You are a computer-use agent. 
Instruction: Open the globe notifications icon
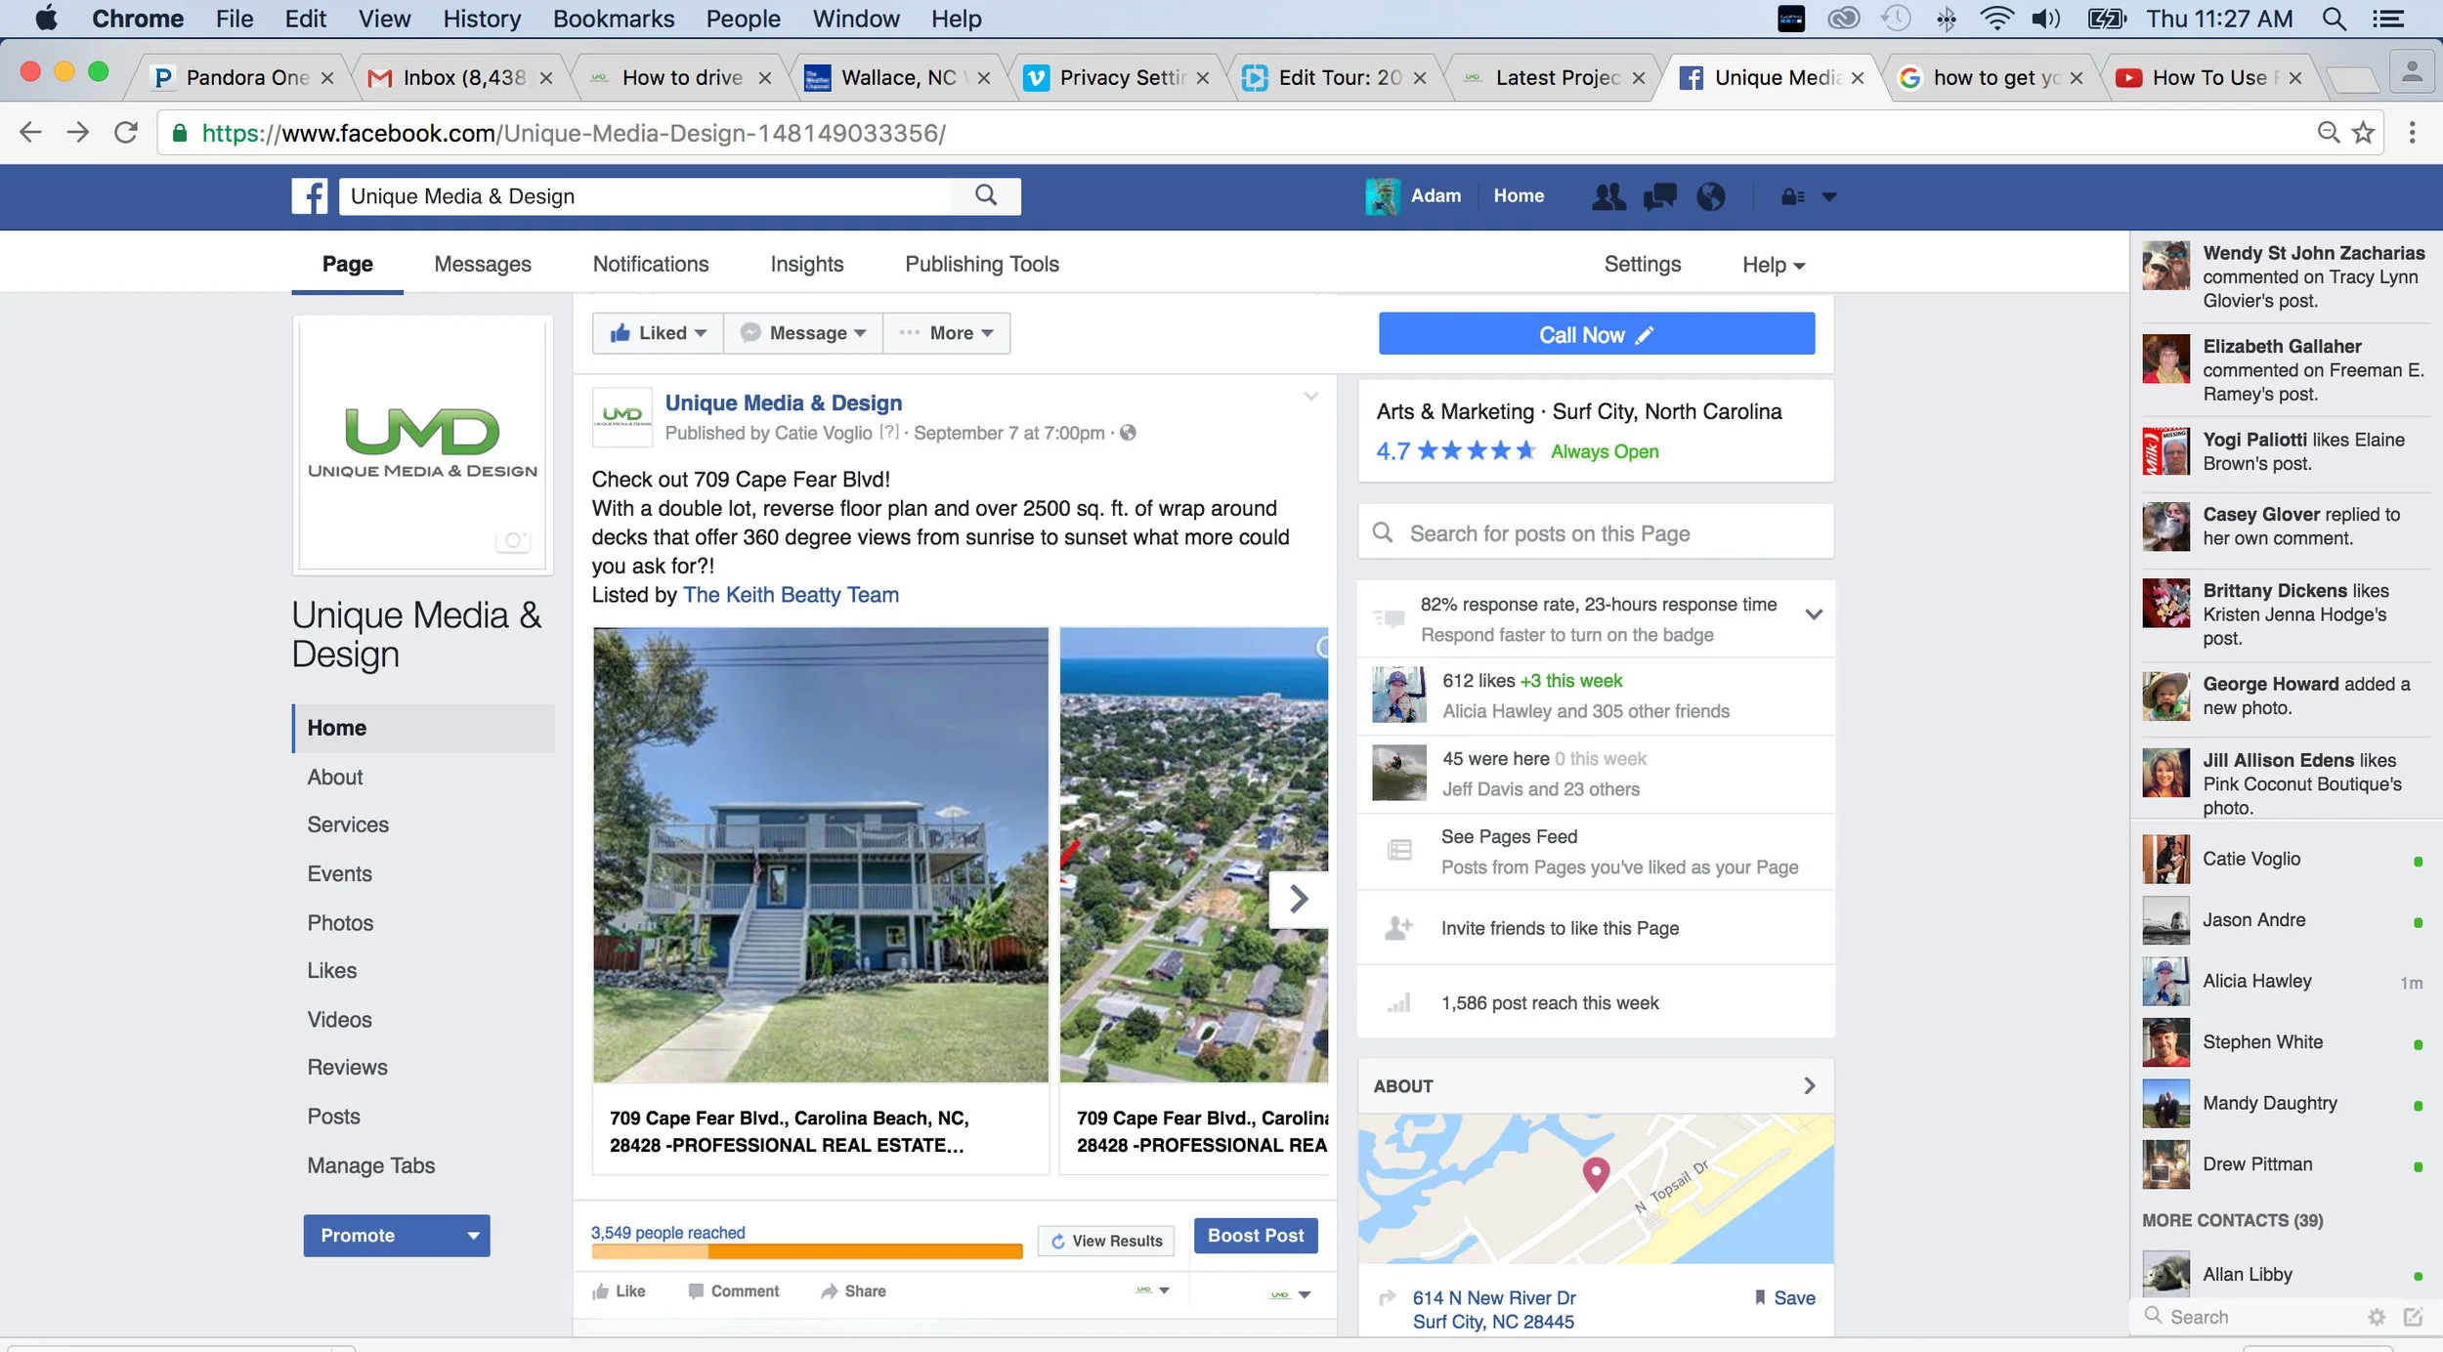tap(1710, 196)
